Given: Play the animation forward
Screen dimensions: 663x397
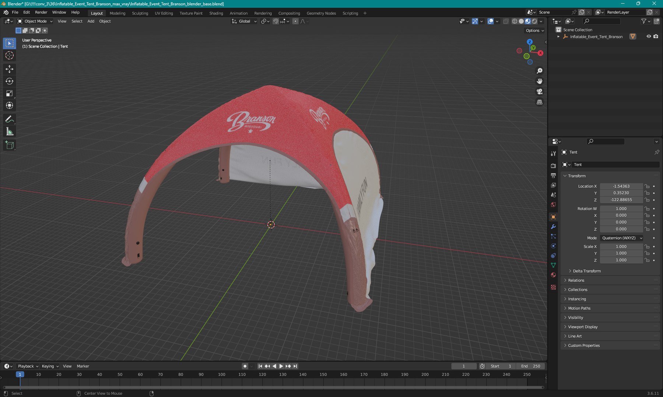Looking at the screenshot, I should [281, 366].
